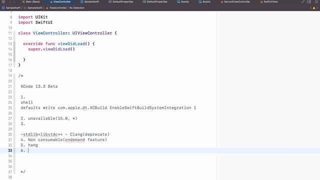Click the storyboard icon on Main (Base) tab

23,1
